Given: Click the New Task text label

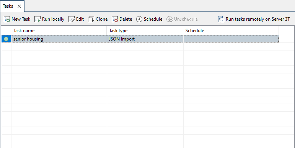Looking at the screenshot, I should (x=21, y=19).
